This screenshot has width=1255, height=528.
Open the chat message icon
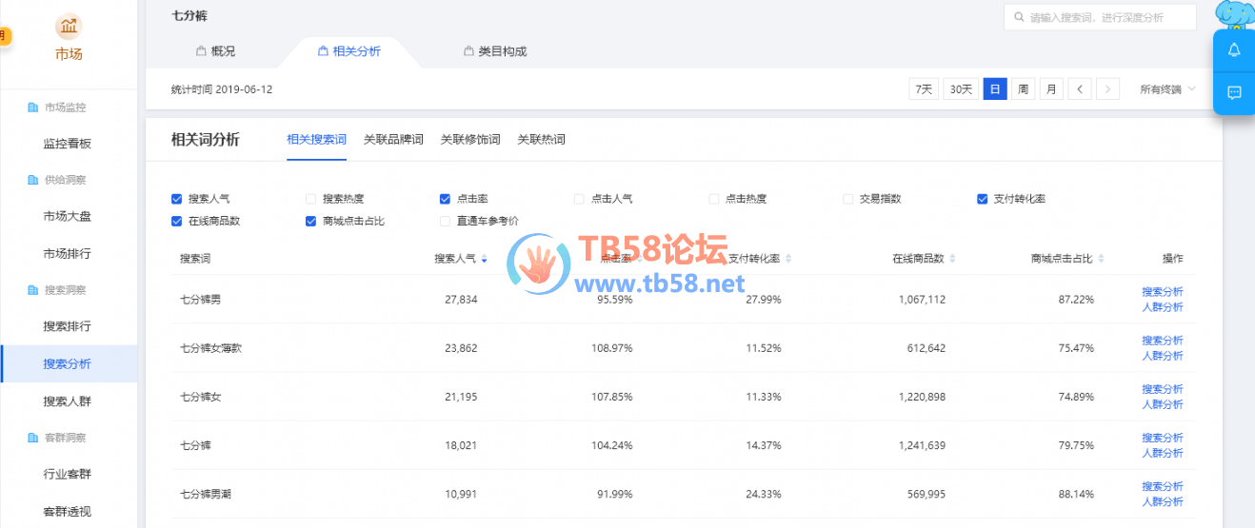tap(1234, 92)
